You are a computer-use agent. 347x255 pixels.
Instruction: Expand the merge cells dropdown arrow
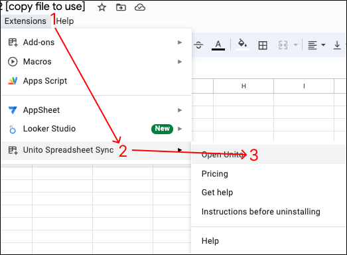[x=295, y=45]
